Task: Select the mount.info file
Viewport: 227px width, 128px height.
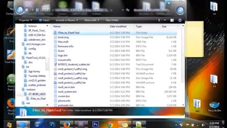Action: 64,60
